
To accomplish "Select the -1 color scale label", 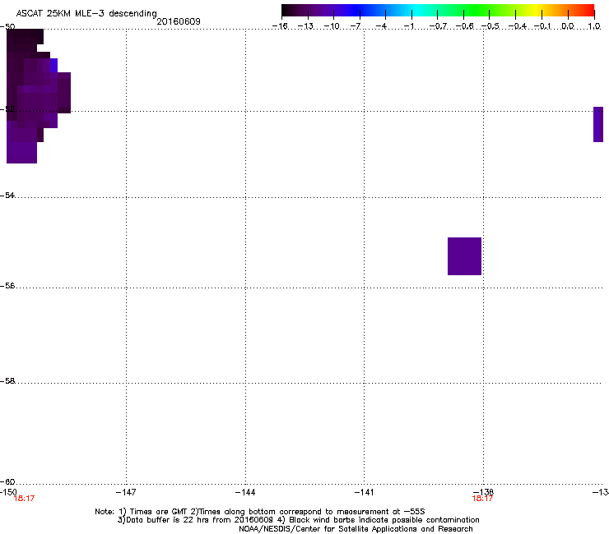I will point(408,26).
